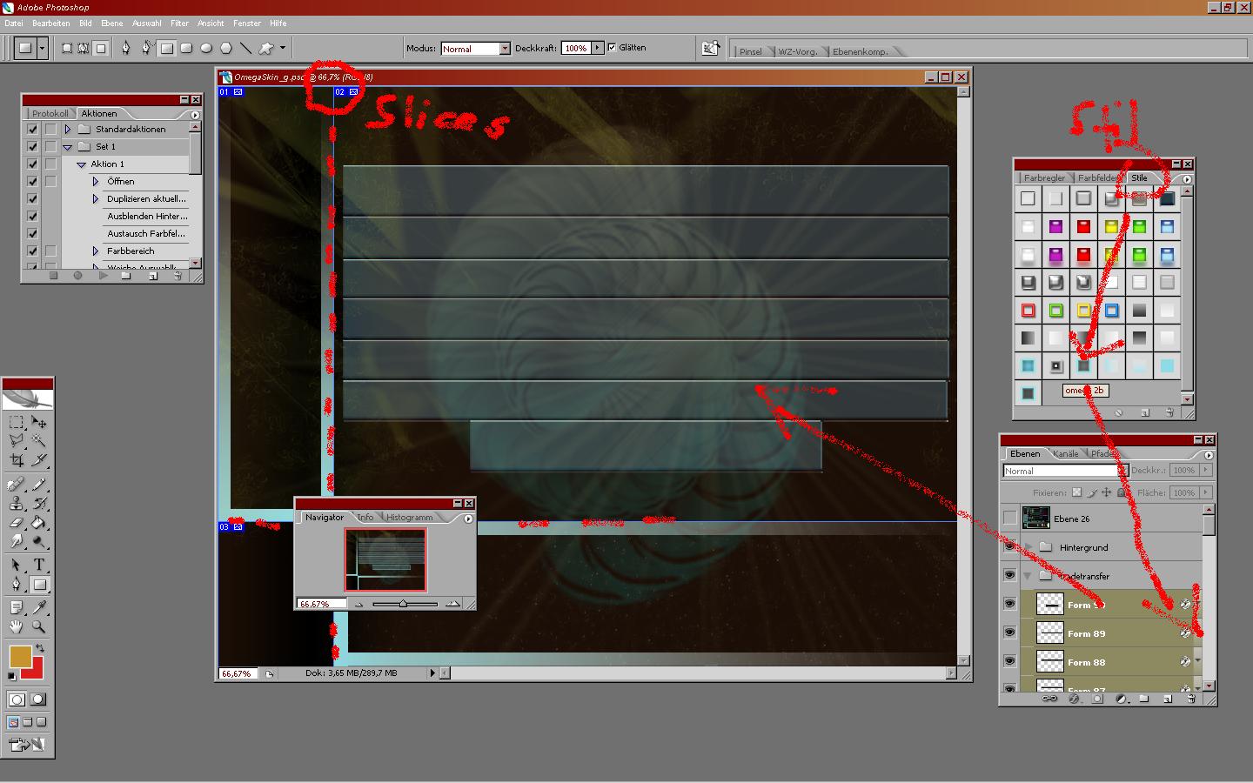Expand the Hintergrund layer group
Screen dimensions: 1253x783
1028,547
